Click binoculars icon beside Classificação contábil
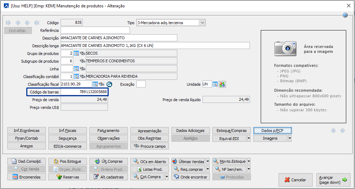Image resolution: width=355 pixels, height=189 pixels. (x=83, y=76)
